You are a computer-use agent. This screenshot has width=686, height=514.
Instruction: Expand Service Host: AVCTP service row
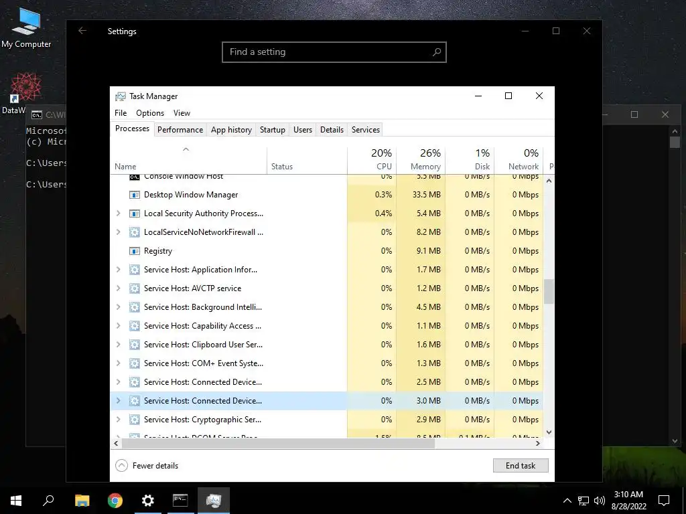pyautogui.click(x=118, y=288)
